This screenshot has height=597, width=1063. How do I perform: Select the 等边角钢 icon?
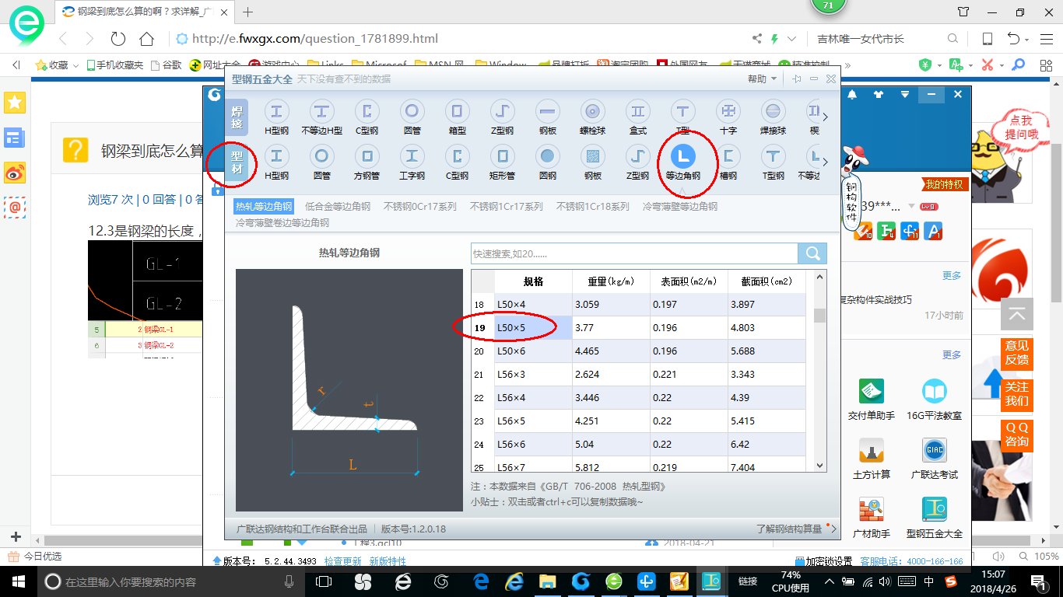682,156
